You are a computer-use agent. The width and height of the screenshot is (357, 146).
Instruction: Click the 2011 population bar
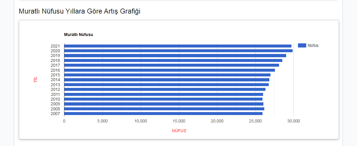(x=163, y=94)
